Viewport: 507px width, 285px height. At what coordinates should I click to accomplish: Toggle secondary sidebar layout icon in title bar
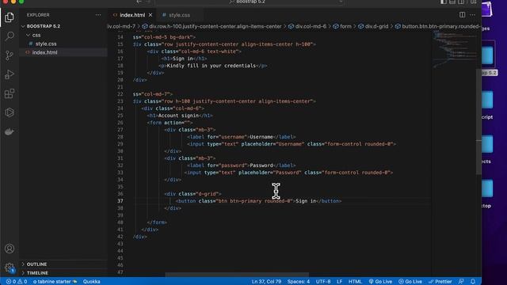tap(461, 2)
